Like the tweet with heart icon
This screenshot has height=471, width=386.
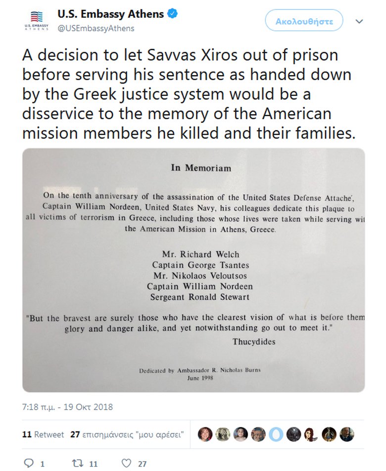[127, 463]
